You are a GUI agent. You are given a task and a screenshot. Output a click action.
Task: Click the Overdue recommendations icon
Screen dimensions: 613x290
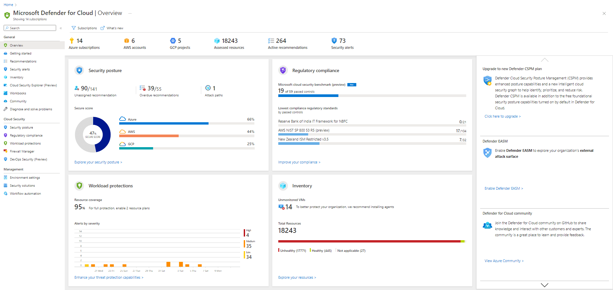coord(142,88)
